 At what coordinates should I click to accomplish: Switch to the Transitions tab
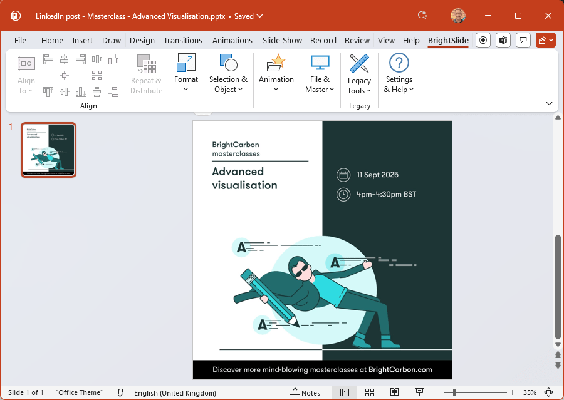point(183,40)
